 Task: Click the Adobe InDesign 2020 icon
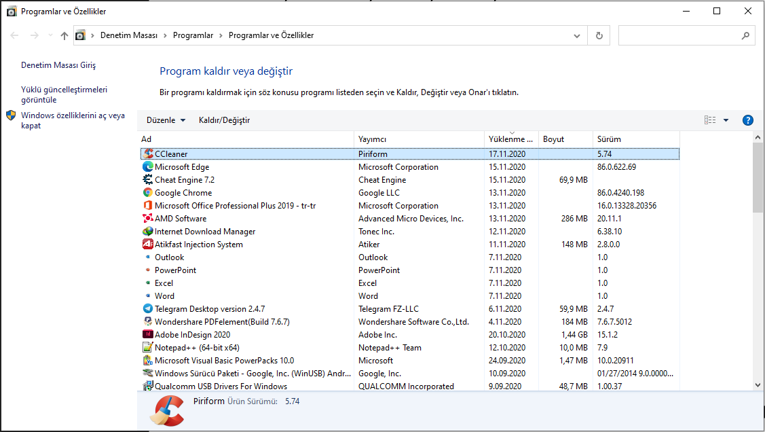coord(148,335)
